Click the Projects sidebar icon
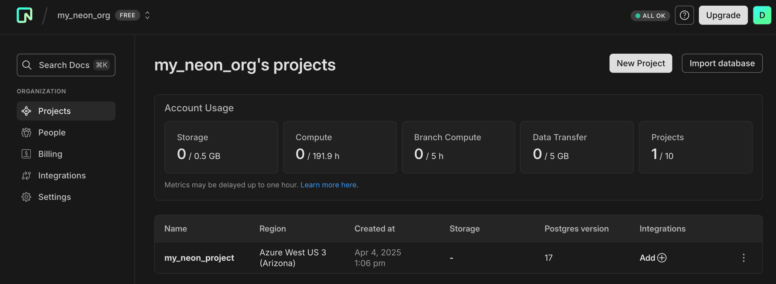The width and height of the screenshot is (776, 284). tap(26, 111)
